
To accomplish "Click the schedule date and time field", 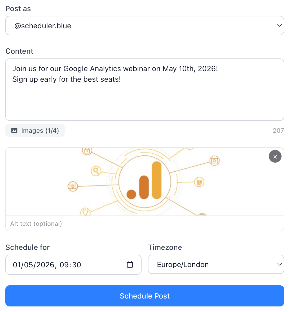I will (x=66, y=264).
